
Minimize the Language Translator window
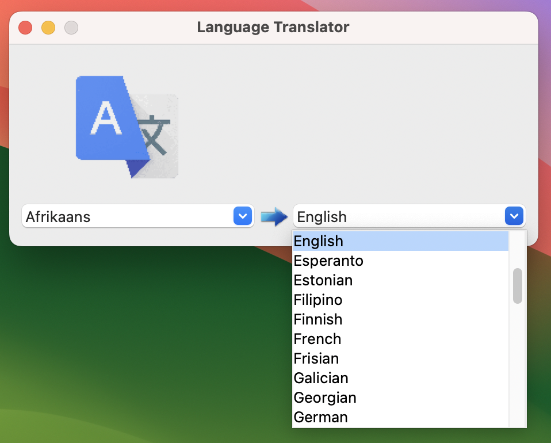tap(48, 28)
